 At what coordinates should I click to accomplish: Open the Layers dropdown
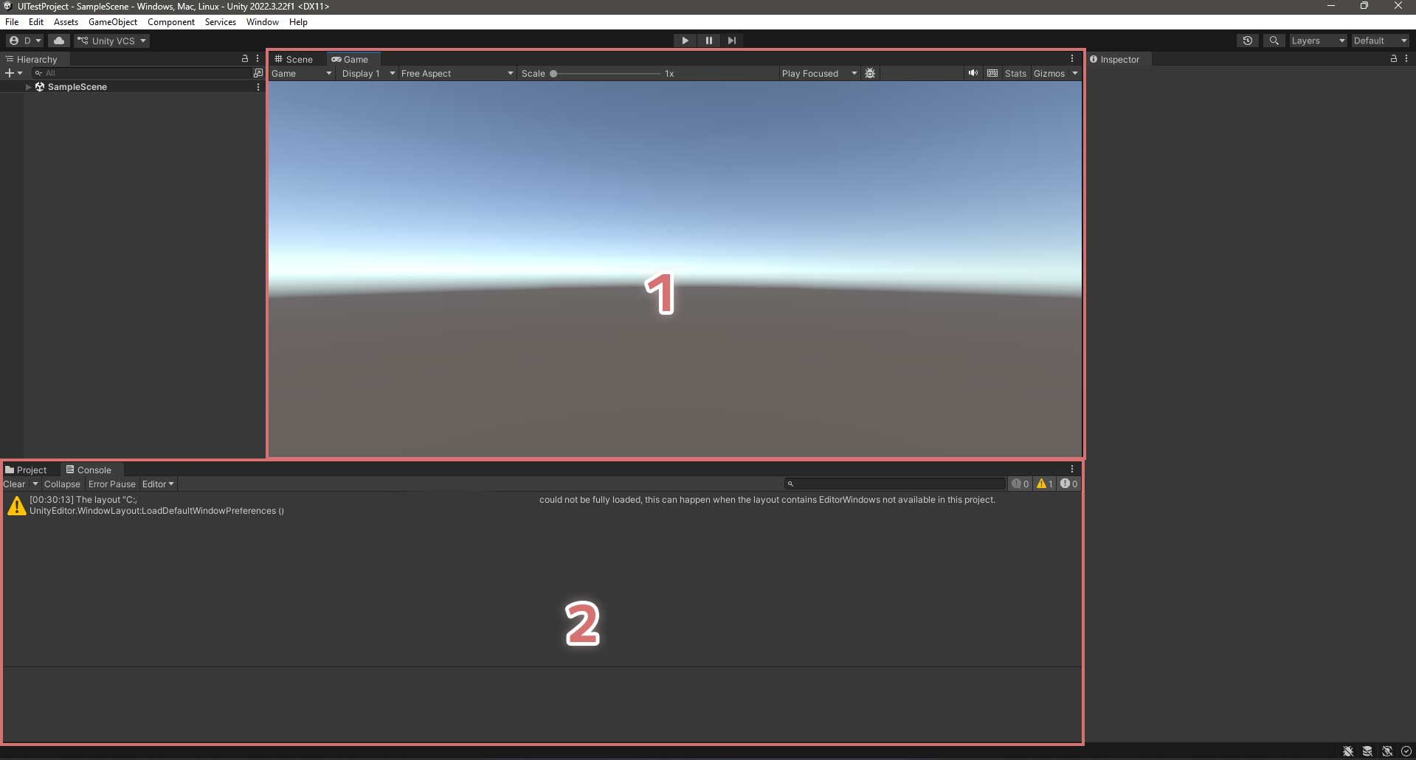[1318, 41]
